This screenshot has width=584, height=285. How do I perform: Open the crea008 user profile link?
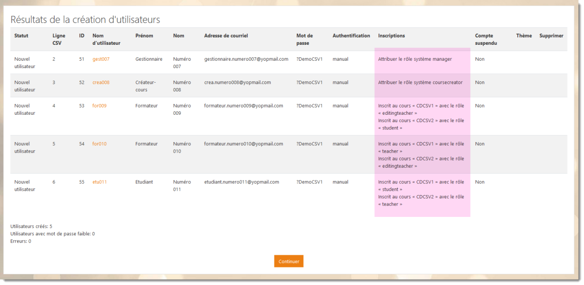tap(101, 83)
